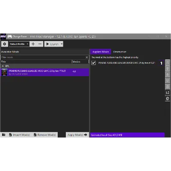171x171 pixels.
Task: Collapse the RPL mod group
Action: (x=3, y=66)
